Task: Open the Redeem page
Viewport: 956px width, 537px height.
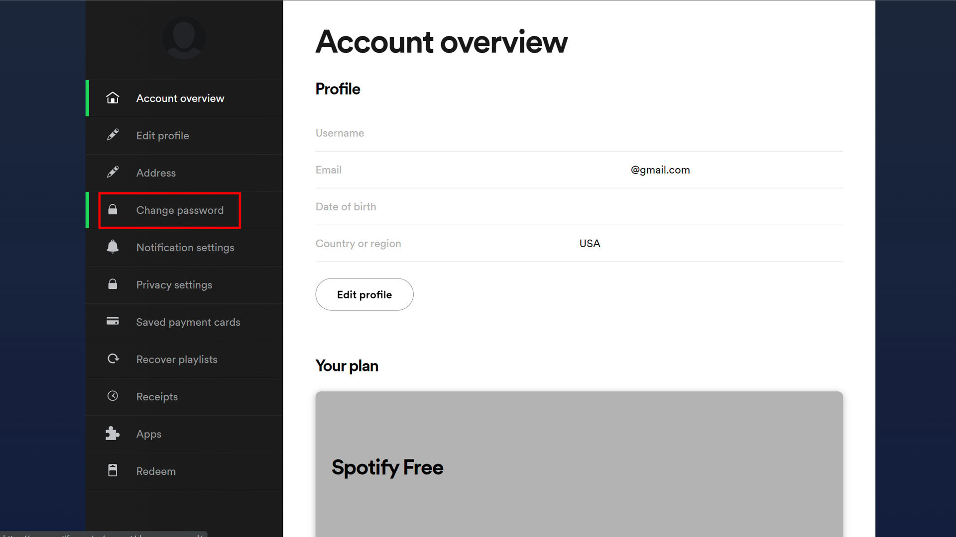Action: click(156, 471)
